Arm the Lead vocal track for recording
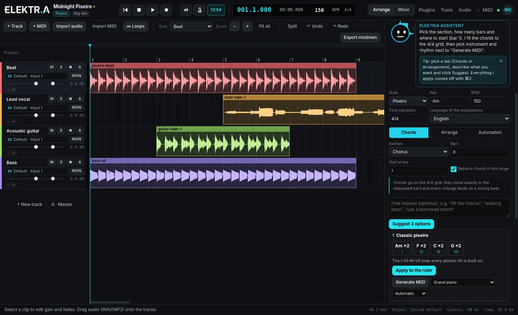 (71, 99)
